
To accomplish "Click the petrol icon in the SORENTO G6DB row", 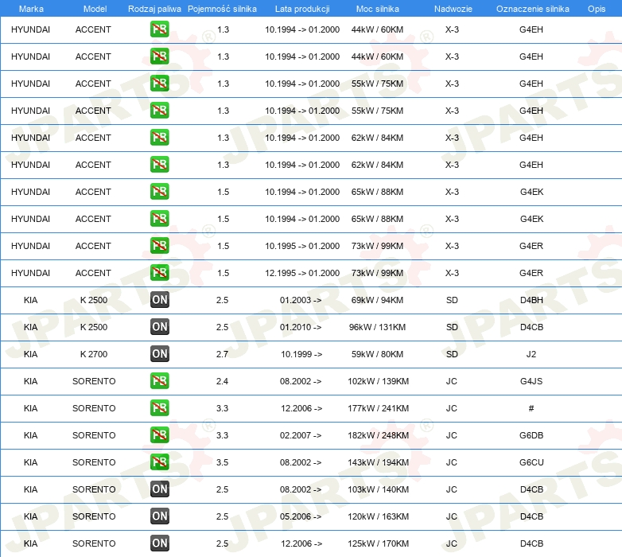I will 159,434.
